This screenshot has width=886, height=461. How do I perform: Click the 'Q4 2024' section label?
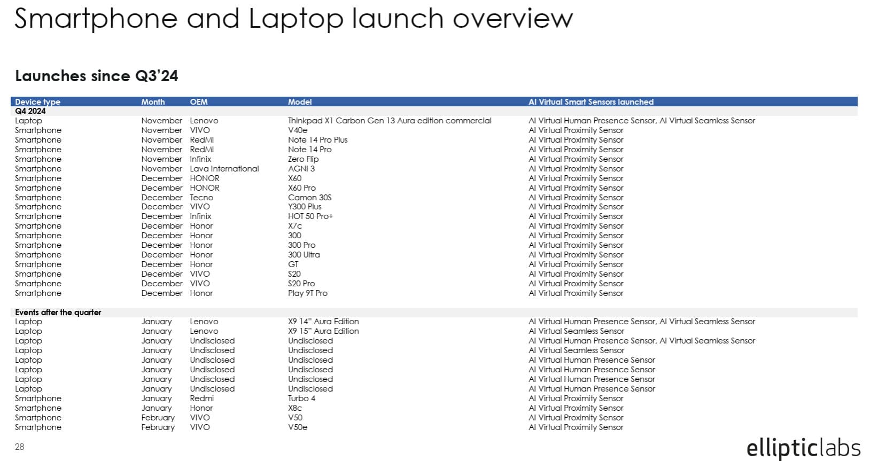(x=30, y=111)
